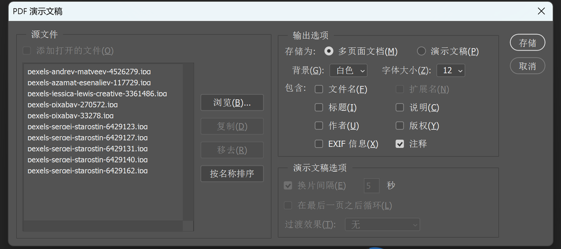Enable the 标题 checkbox
Screen dimensions: 561x249
[x=319, y=107]
